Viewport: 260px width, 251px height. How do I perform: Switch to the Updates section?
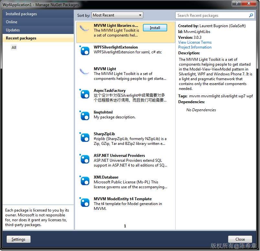(38, 30)
